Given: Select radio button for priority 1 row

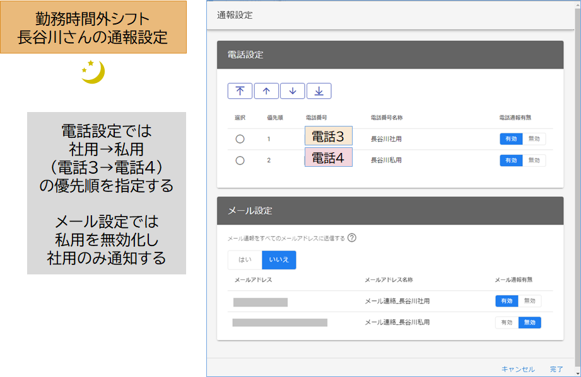Looking at the screenshot, I should [x=240, y=139].
